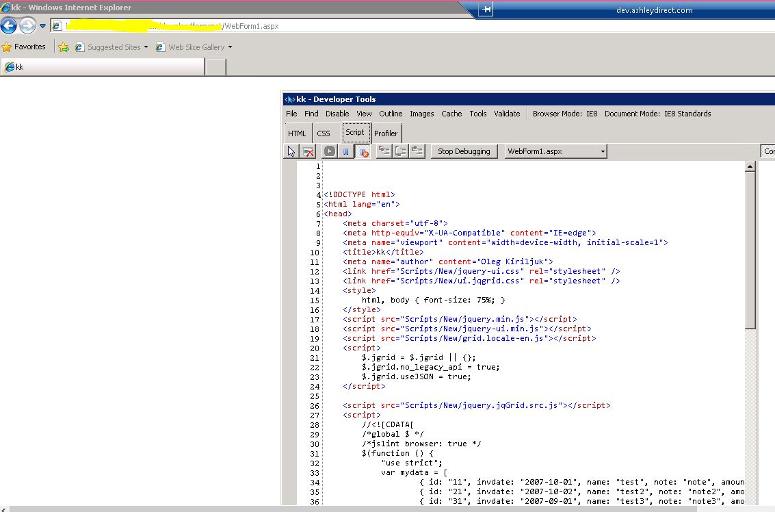Screen dimensions: 775x512
Task: Switch to the HTML tab
Action: 297,133
